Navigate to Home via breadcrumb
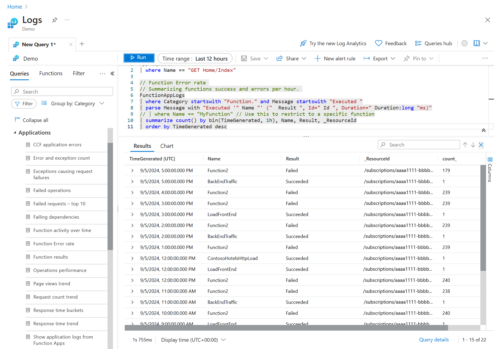 pyautogui.click(x=14, y=7)
